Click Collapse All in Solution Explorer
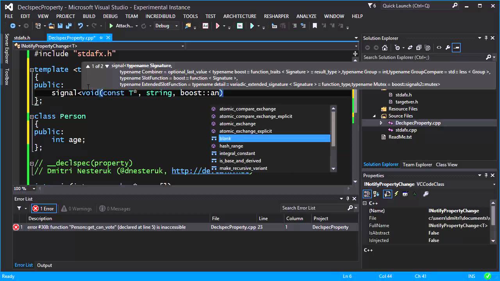The image size is (500, 281). (x=419, y=48)
